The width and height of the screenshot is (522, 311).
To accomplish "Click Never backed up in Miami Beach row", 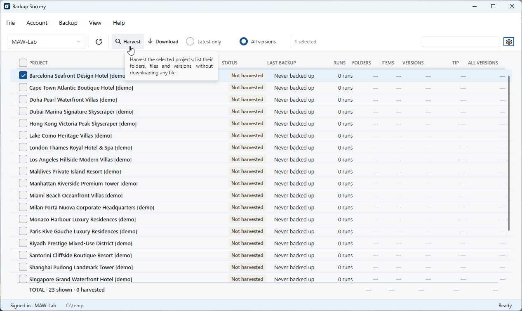I will coord(294,195).
